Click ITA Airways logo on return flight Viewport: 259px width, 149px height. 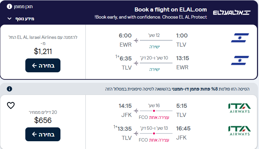click(239, 130)
